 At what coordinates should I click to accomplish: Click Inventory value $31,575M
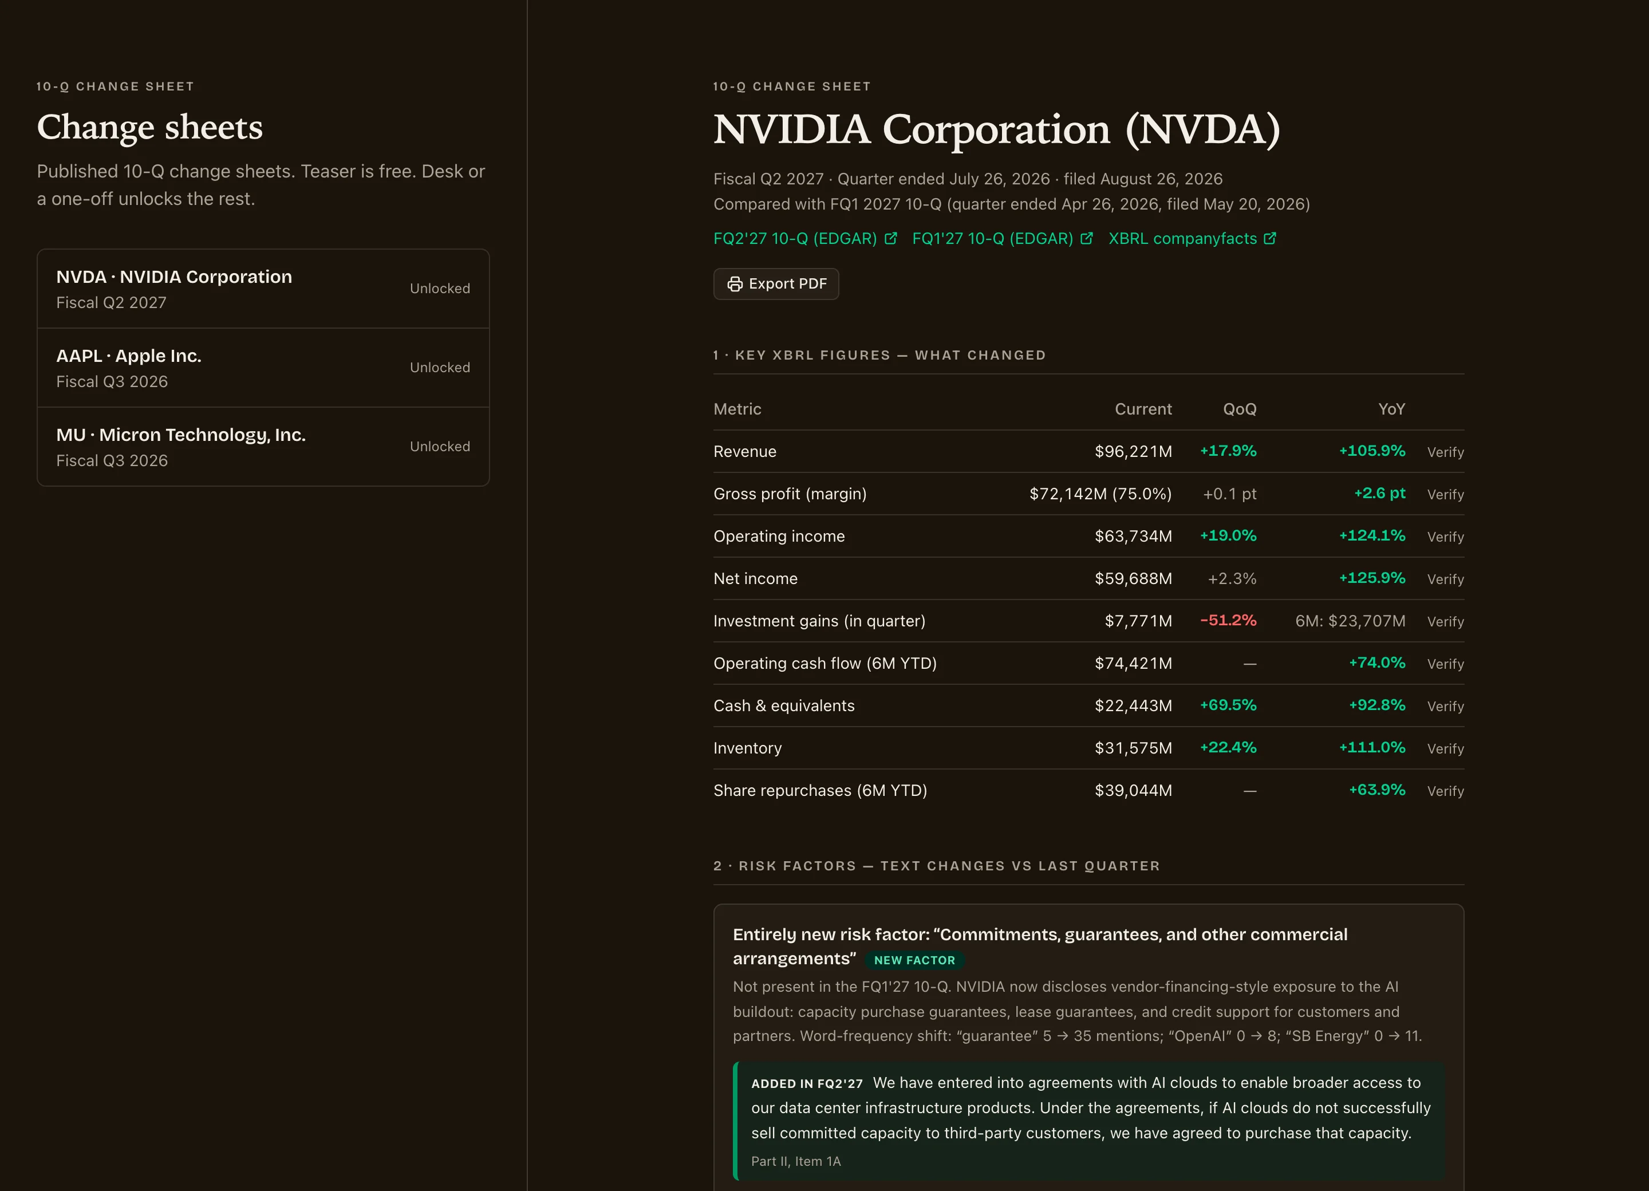click(1133, 747)
